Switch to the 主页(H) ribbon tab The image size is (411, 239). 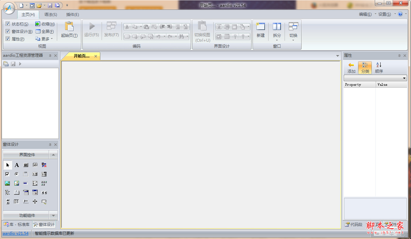(28, 15)
